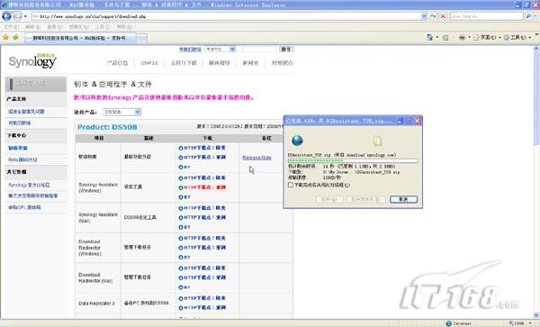
Task: Click the 新闻室 newsroom navigation item
Action: pos(250,63)
